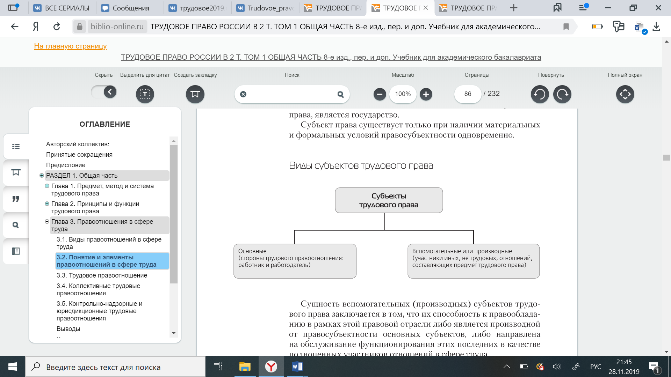
Task: Click the table of contents scrollbar thumb
Action: coord(174,214)
